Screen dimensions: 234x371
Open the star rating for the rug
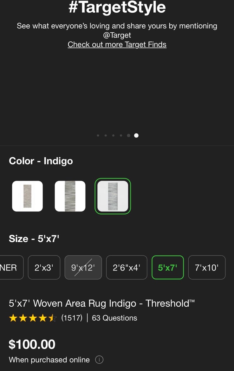[x=33, y=318]
